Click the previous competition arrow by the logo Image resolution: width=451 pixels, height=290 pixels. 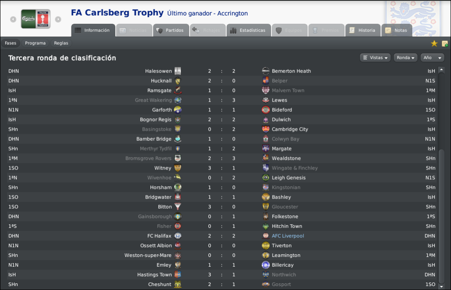[x=13, y=19]
